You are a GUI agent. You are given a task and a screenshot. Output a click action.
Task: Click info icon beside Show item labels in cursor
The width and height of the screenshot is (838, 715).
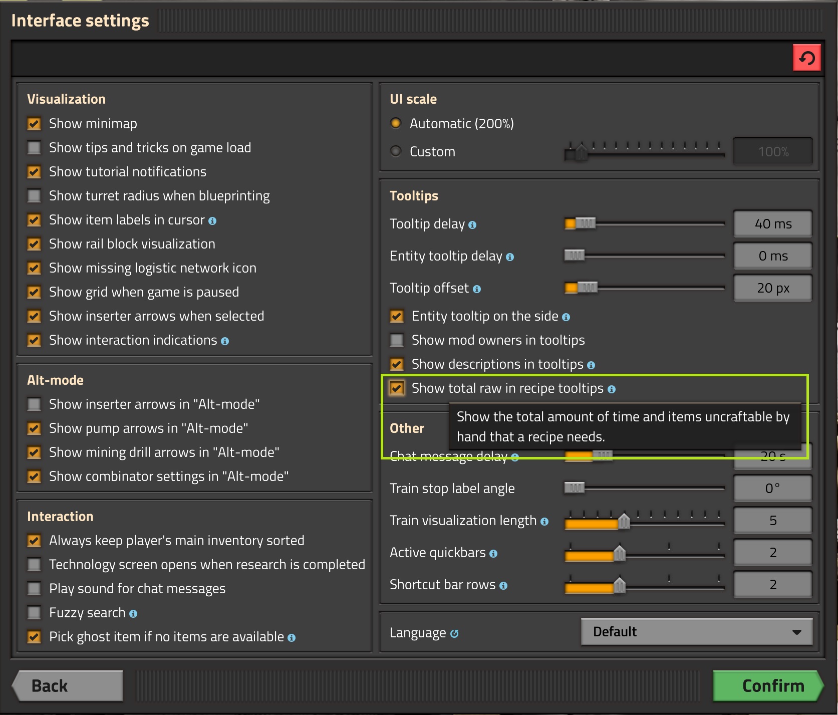(212, 221)
